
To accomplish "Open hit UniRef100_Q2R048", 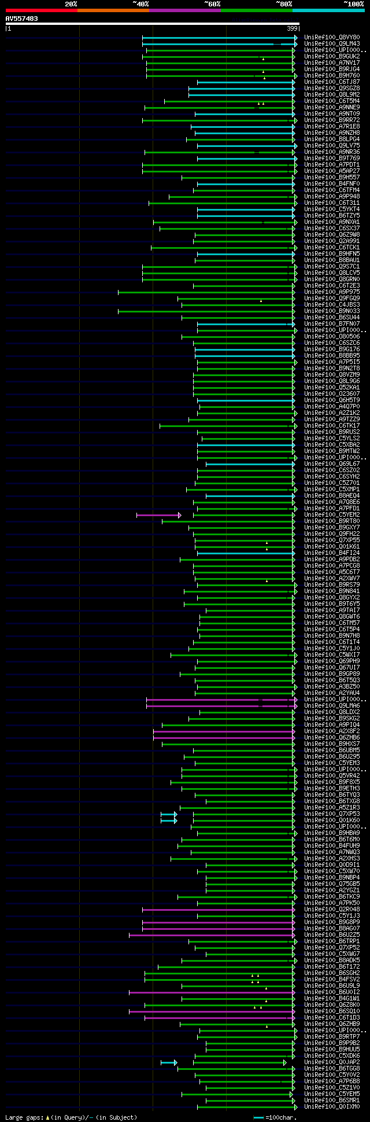I will coord(332,910).
